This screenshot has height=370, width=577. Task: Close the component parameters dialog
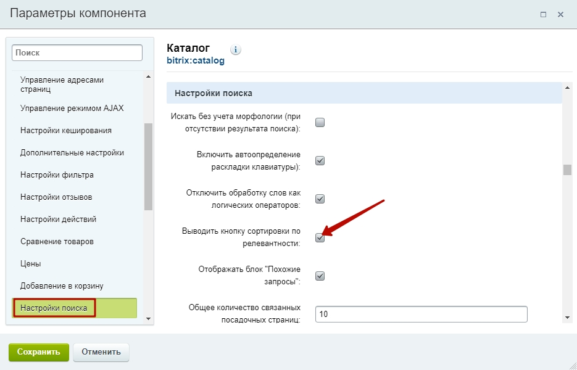[x=560, y=15]
